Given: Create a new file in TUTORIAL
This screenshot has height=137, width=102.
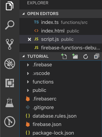Looking at the screenshot, I should coord(64,56).
